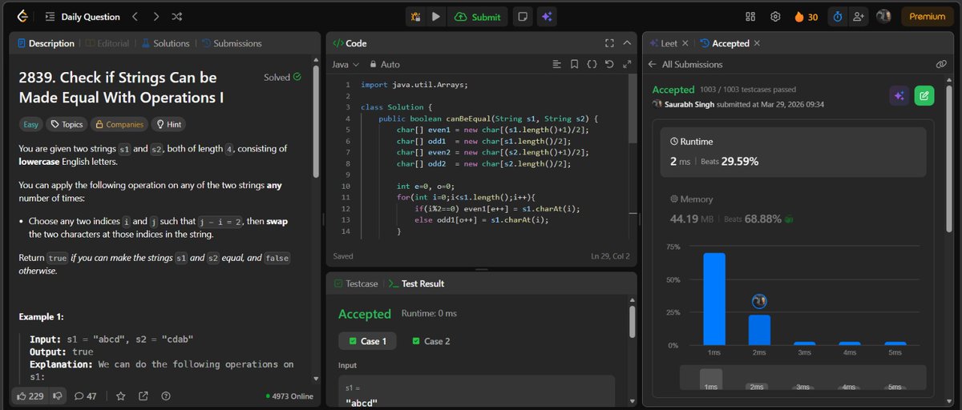Open the green edit-in-editor button
Screen dimensions: 962x410
tap(924, 96)
